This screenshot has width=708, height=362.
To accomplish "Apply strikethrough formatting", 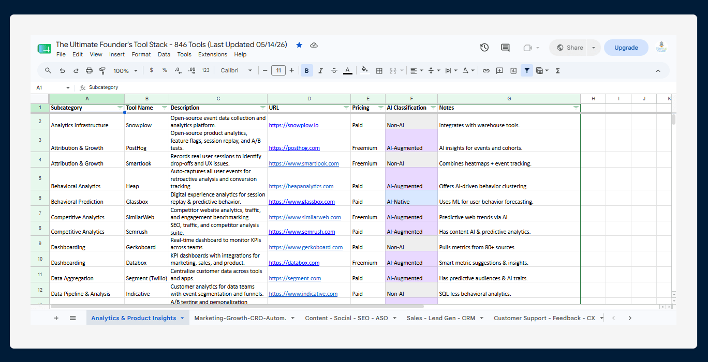I will pos(334,71).
